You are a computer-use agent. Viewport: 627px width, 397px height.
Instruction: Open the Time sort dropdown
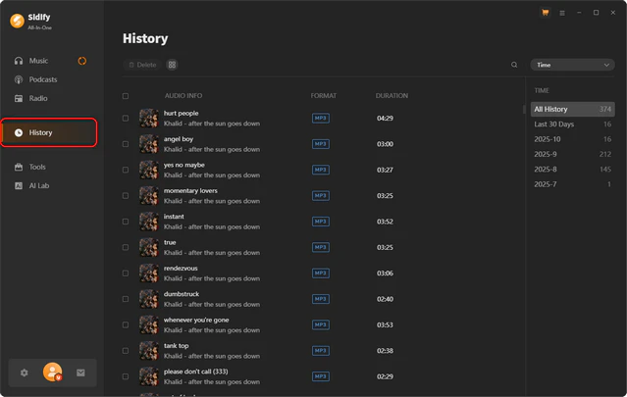point(572,65)
